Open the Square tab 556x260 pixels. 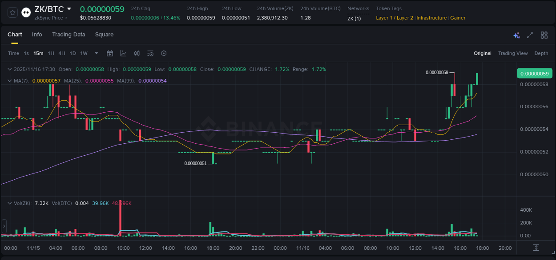pos(104,35)
